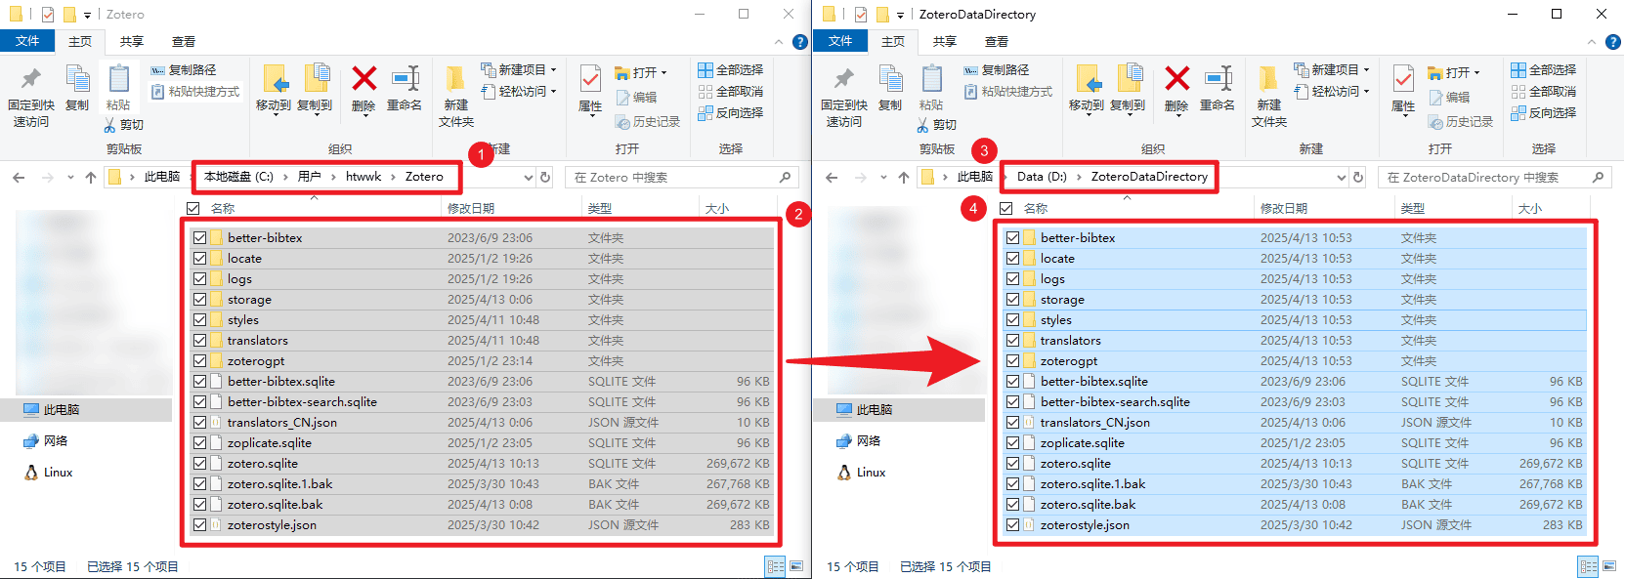
Task: Click the Rename icon in right window
Action: click(1218, 88)
